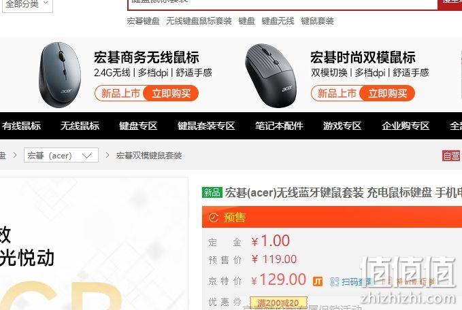Open the 全部分类 category dropdown

click(x=27, y=4)
